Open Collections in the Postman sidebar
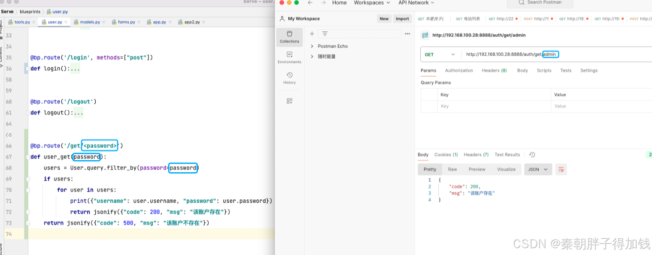The height and width of the screenshot is (255, 652). 289,37
